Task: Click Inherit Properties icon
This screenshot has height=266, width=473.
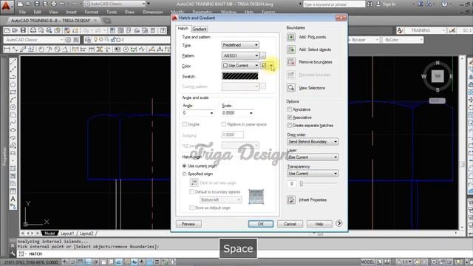Action: (x=290, y=199)
